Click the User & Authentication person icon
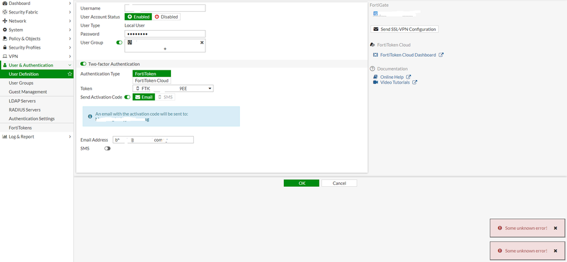 (x=5, y=65)
